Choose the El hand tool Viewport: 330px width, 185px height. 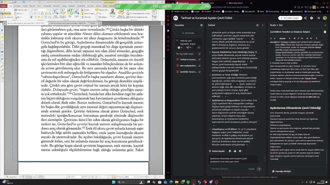pyautogui.click(x=4, y=10)
